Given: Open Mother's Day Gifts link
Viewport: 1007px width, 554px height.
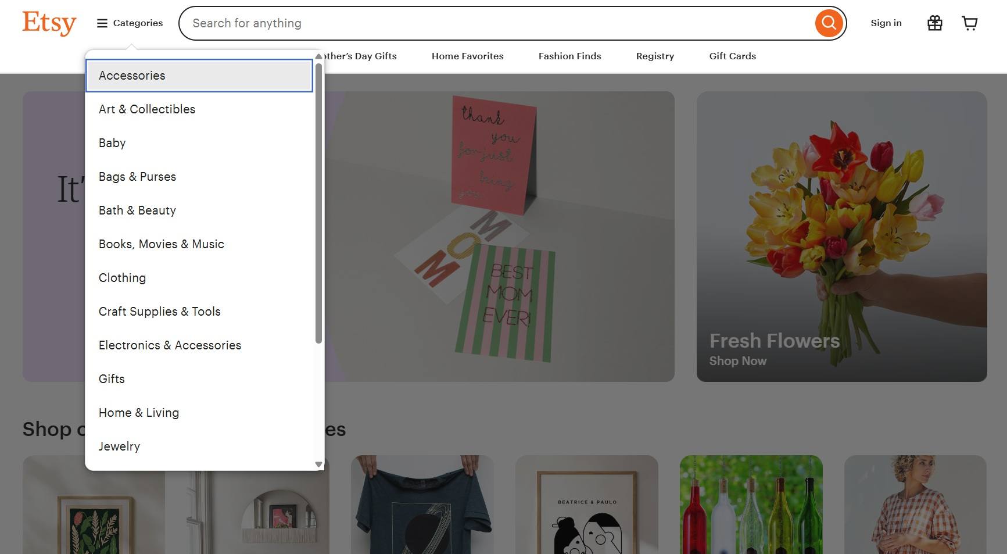Looking at the screenshot, I should [x=360, y=56].
